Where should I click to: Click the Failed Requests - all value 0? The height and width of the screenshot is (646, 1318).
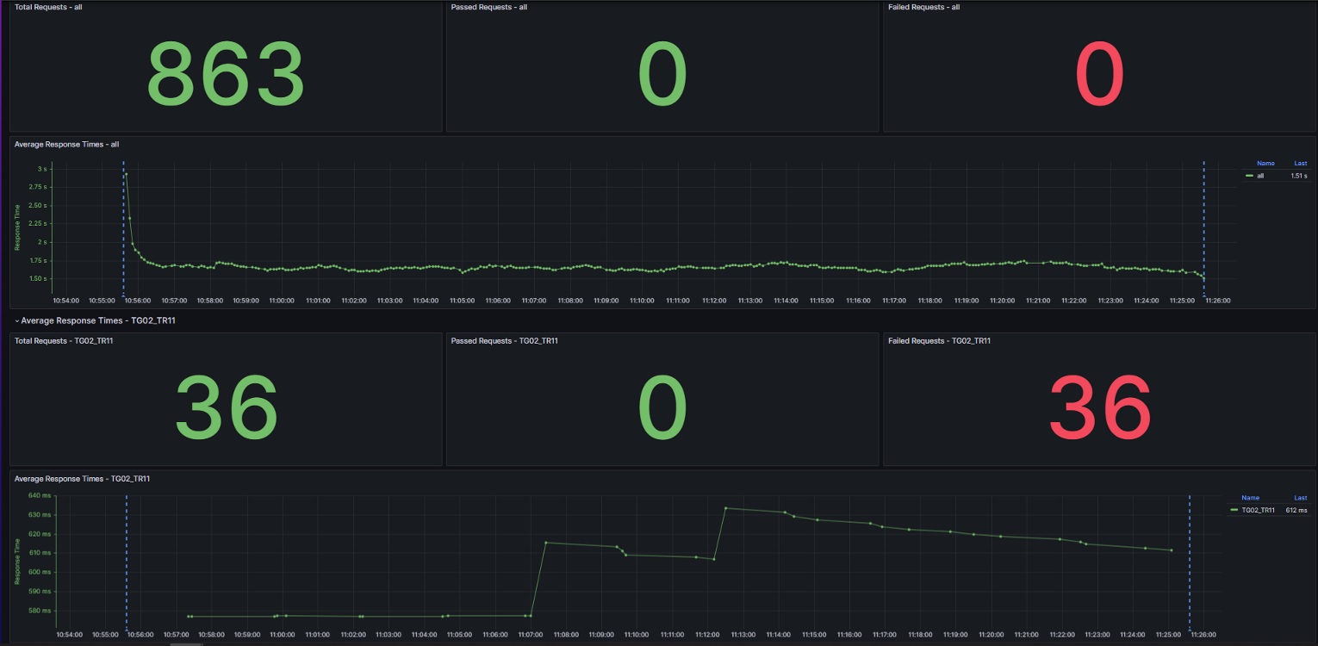(1100, 75)
